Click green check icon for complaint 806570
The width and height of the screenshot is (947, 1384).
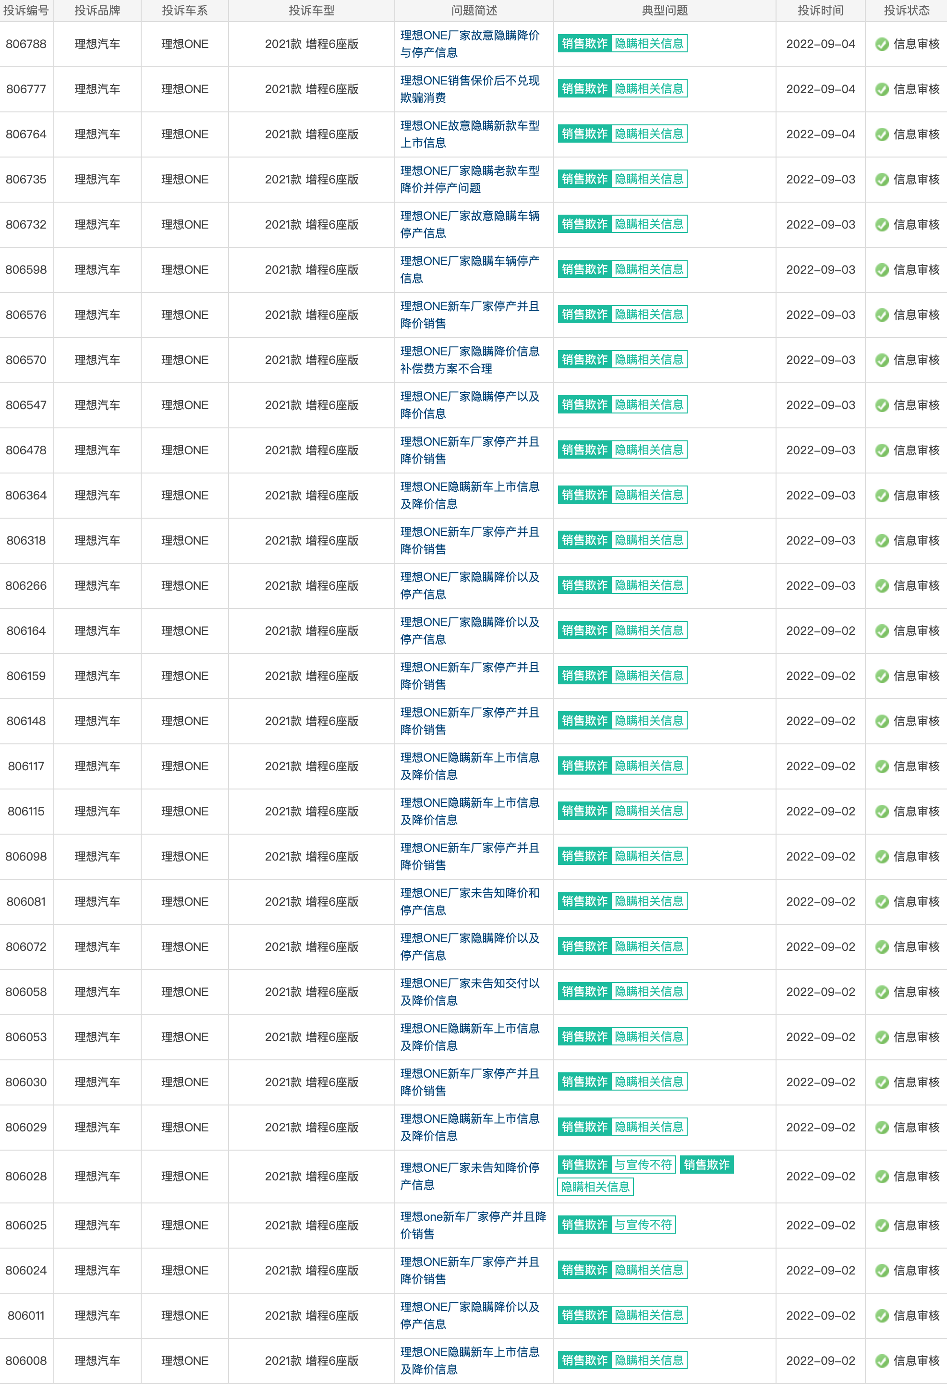point(882,360)
